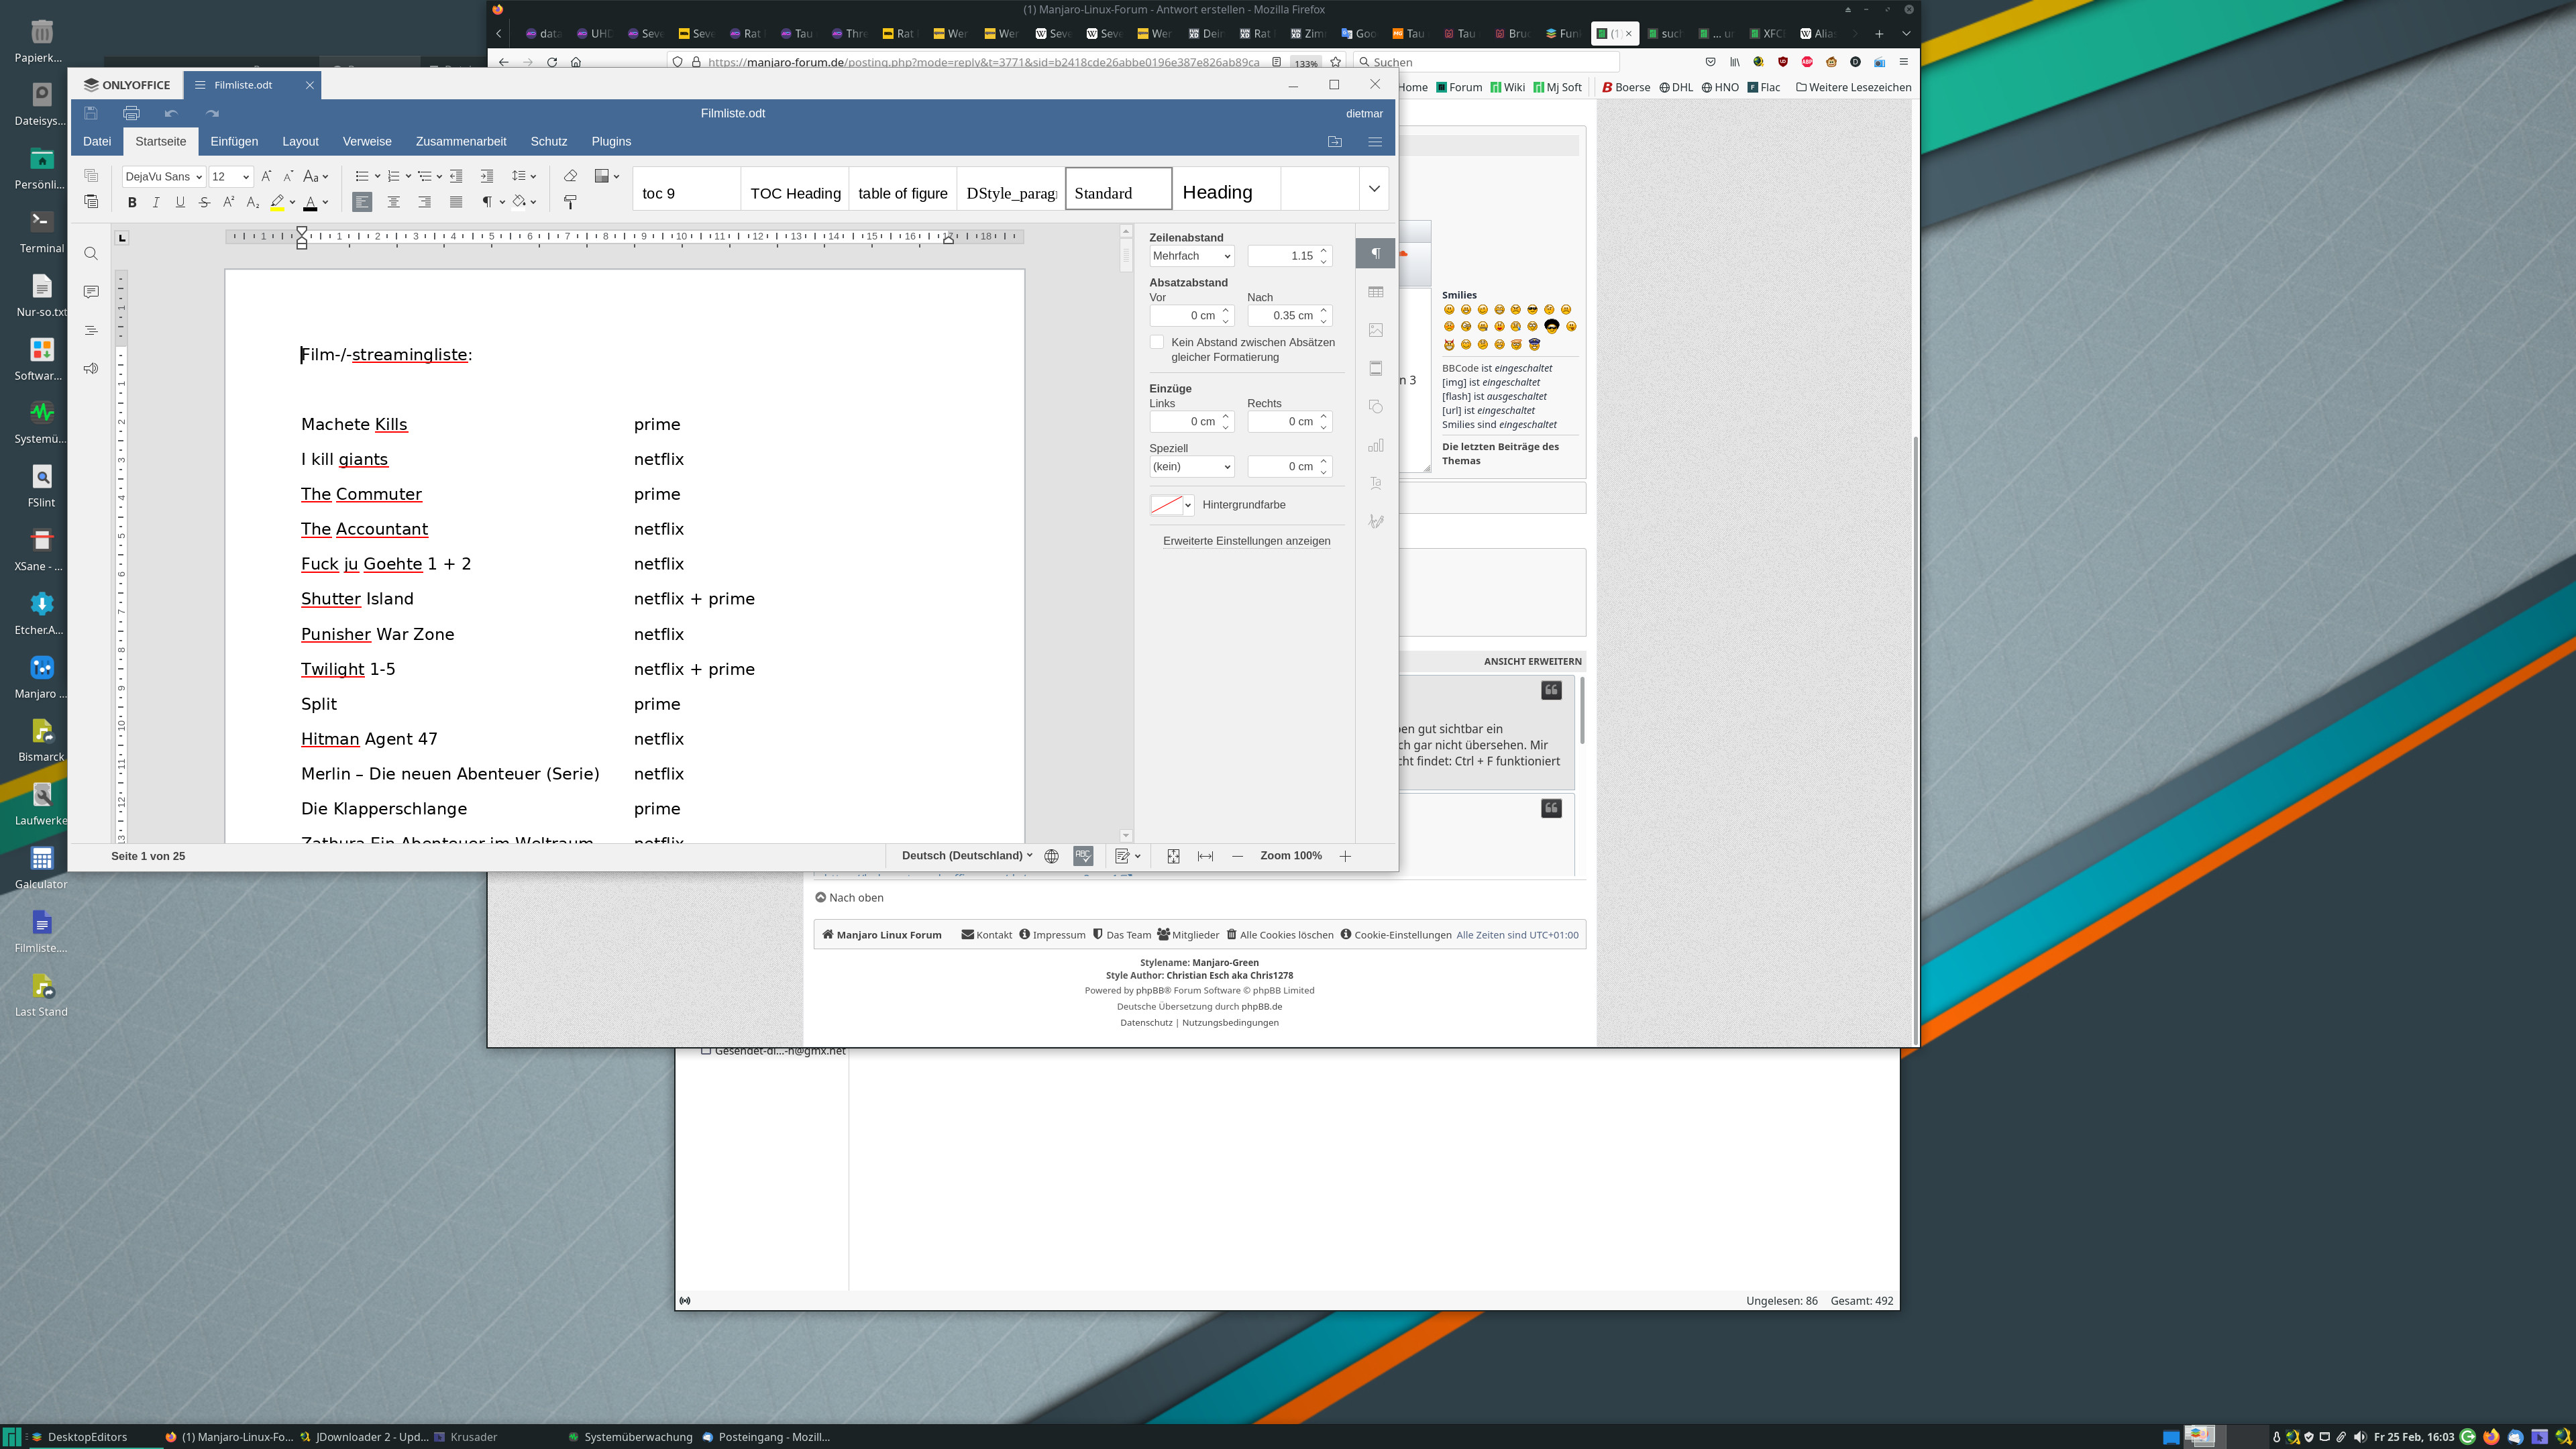Image resolution: width=2576 pixels, height=1449 pixels.
Task: Expand the paragraph styles gallery
Action: pyautogui.click(x=1374, y=189)
